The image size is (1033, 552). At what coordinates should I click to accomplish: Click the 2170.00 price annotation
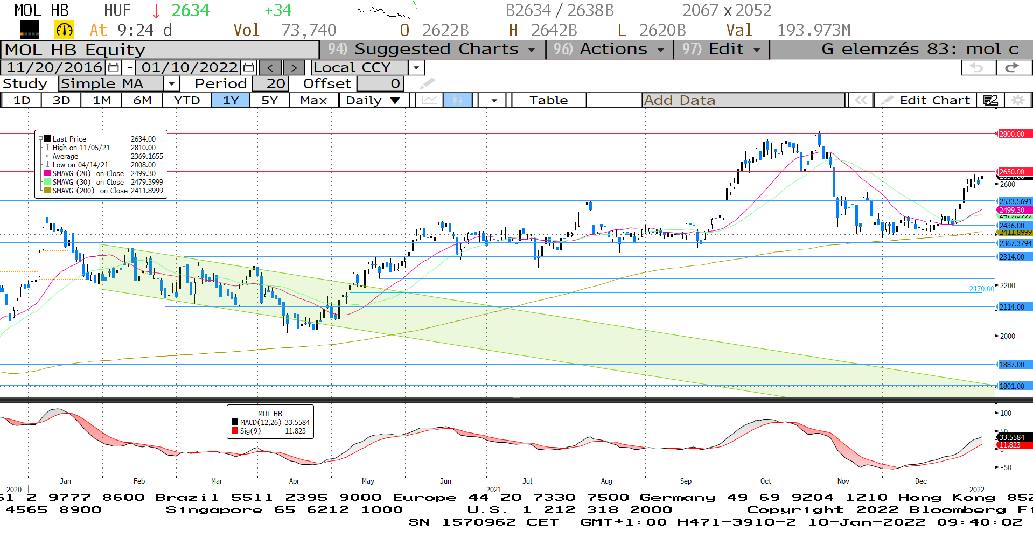click(981, 289)
